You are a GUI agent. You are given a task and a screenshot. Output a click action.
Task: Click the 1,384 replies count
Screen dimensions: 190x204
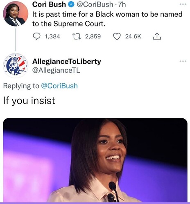click(52, 36)
